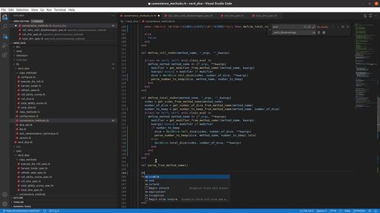The image size is (380, 213).
Task: Select 'equivalent' autocomplete suggestion
Action: pyautogui.click(x=187, y=192)
